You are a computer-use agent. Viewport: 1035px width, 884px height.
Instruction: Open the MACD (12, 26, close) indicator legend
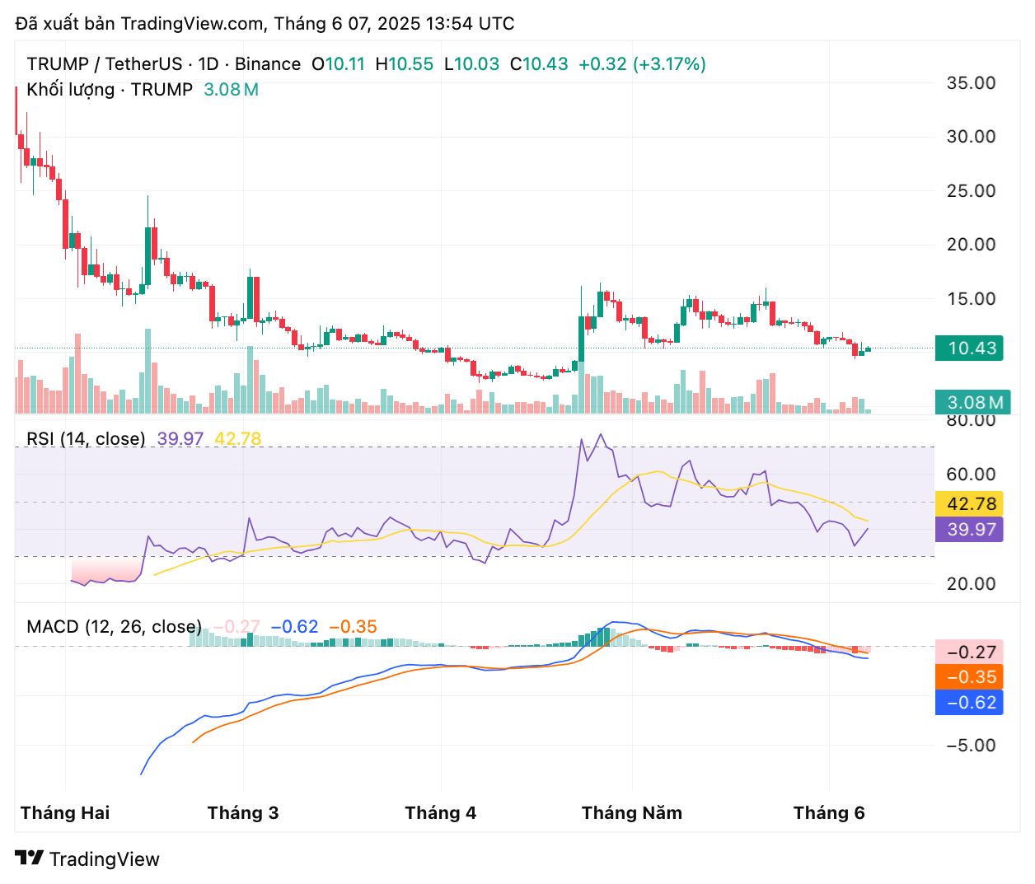pos(114,627)
